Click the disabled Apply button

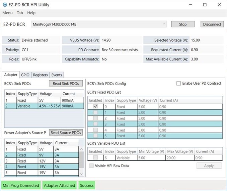[209, 166]
